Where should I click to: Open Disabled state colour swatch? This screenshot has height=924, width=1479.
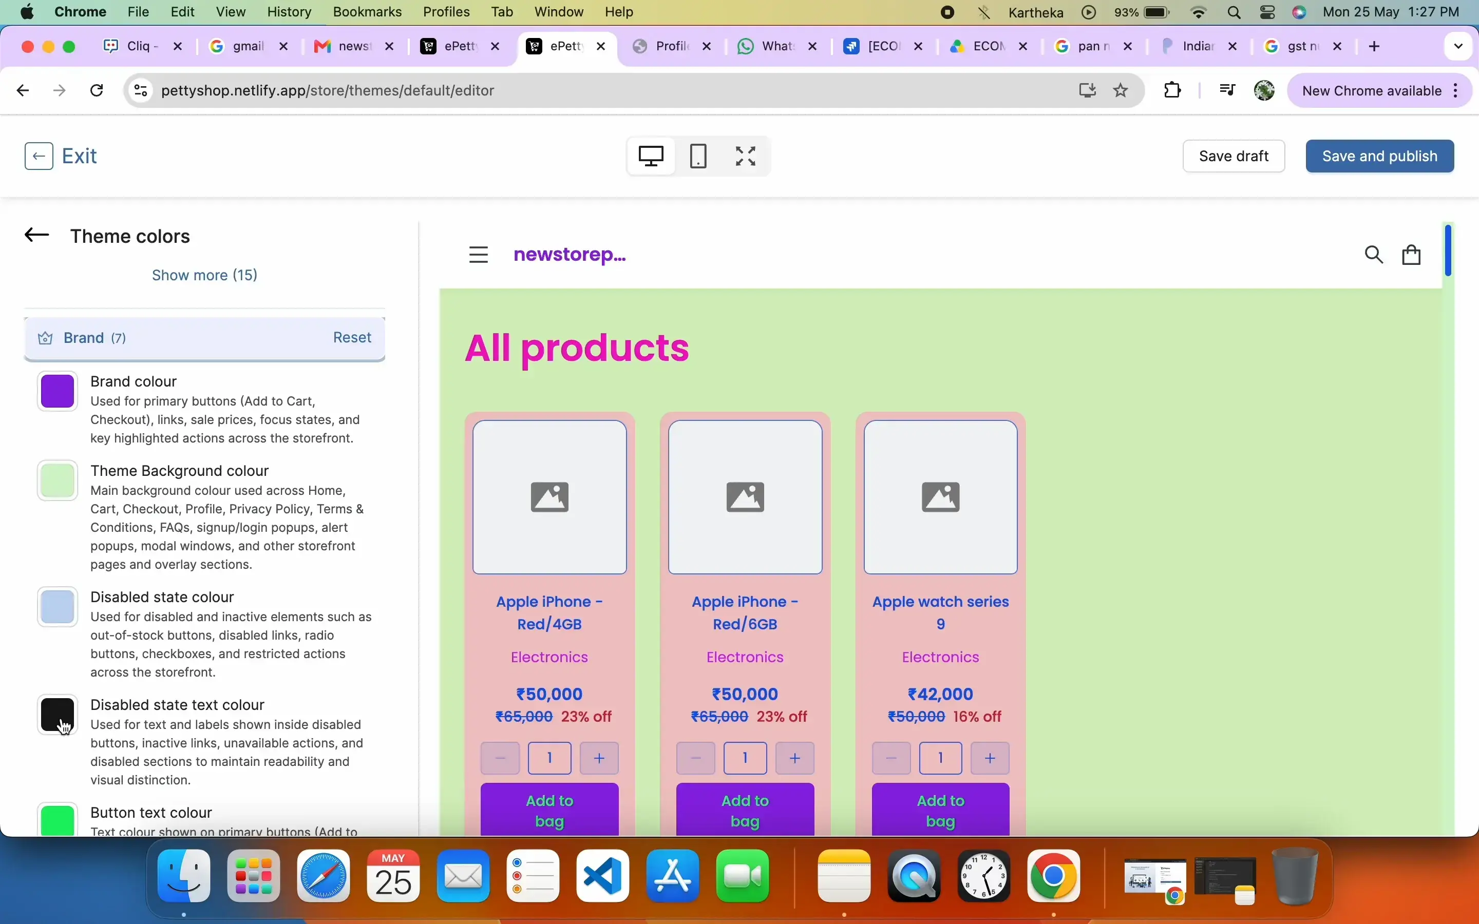[58, 607]
